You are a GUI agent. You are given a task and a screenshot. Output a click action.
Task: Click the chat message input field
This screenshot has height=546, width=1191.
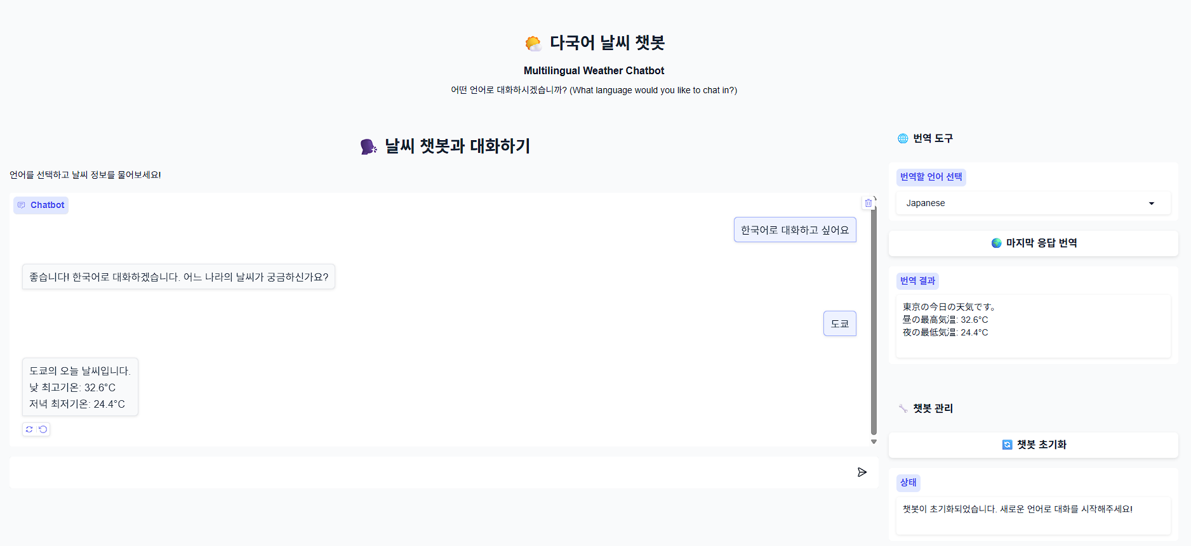click(432, 472)
